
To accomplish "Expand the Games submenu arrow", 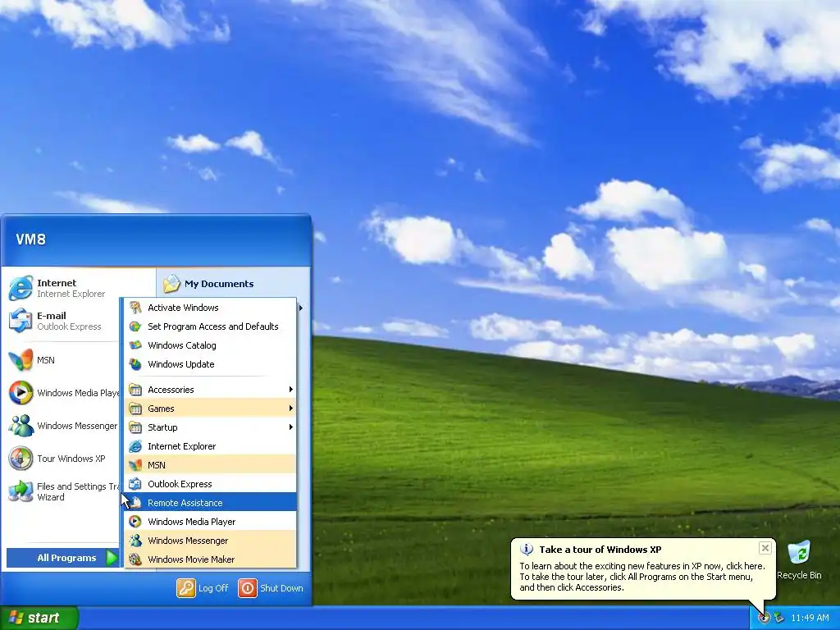I will (x=291, y=409).
